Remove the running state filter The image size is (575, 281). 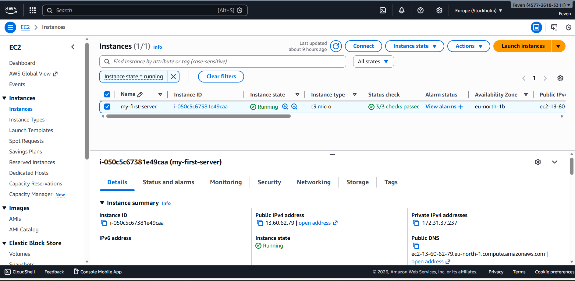[173, 77]
